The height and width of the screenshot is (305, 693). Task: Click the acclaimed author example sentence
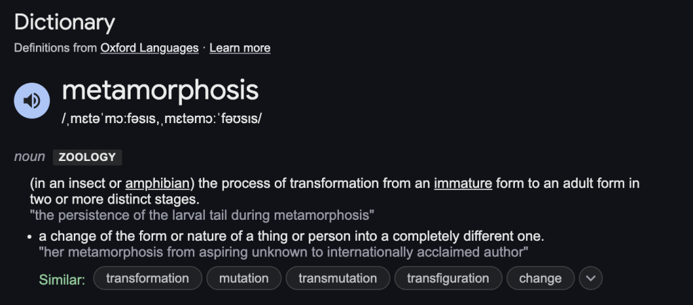pyautogui.click(x=284, y=252)
